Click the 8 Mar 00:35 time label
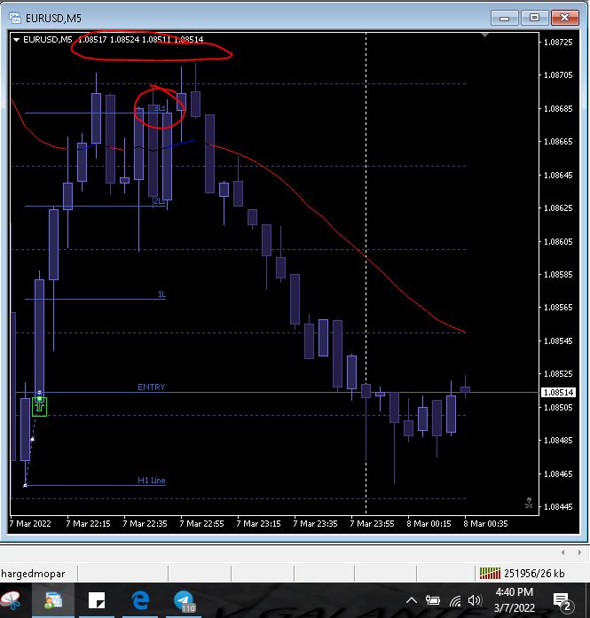The width and height of the screenshot is (590, 618). coord(485,524)
